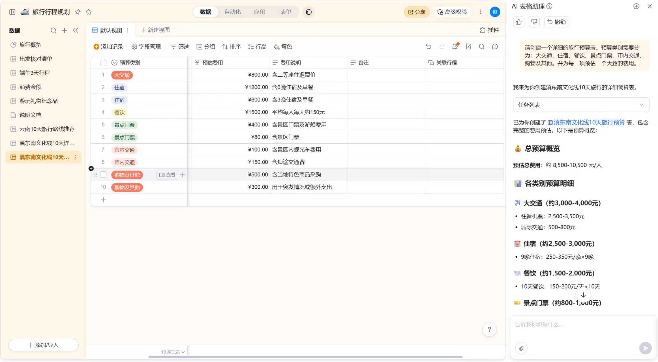
Task: Open search via magnifier icon above the table
Action: [x=482, y=46]
